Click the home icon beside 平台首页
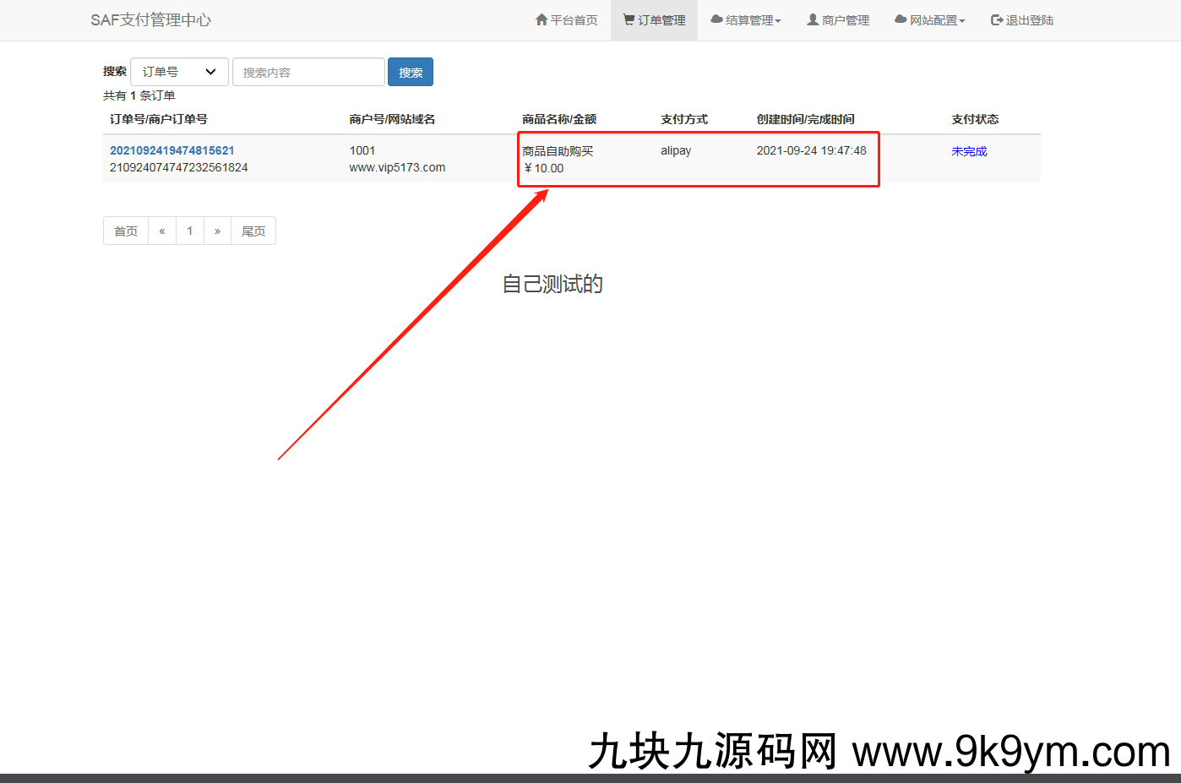Image resolution: width=1181 pixels, height=783 pixels. tap(542, 19)
